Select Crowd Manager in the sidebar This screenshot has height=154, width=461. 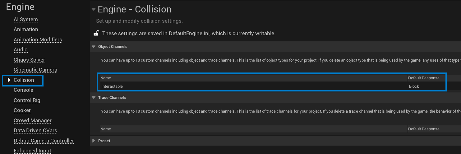point(33,120)
